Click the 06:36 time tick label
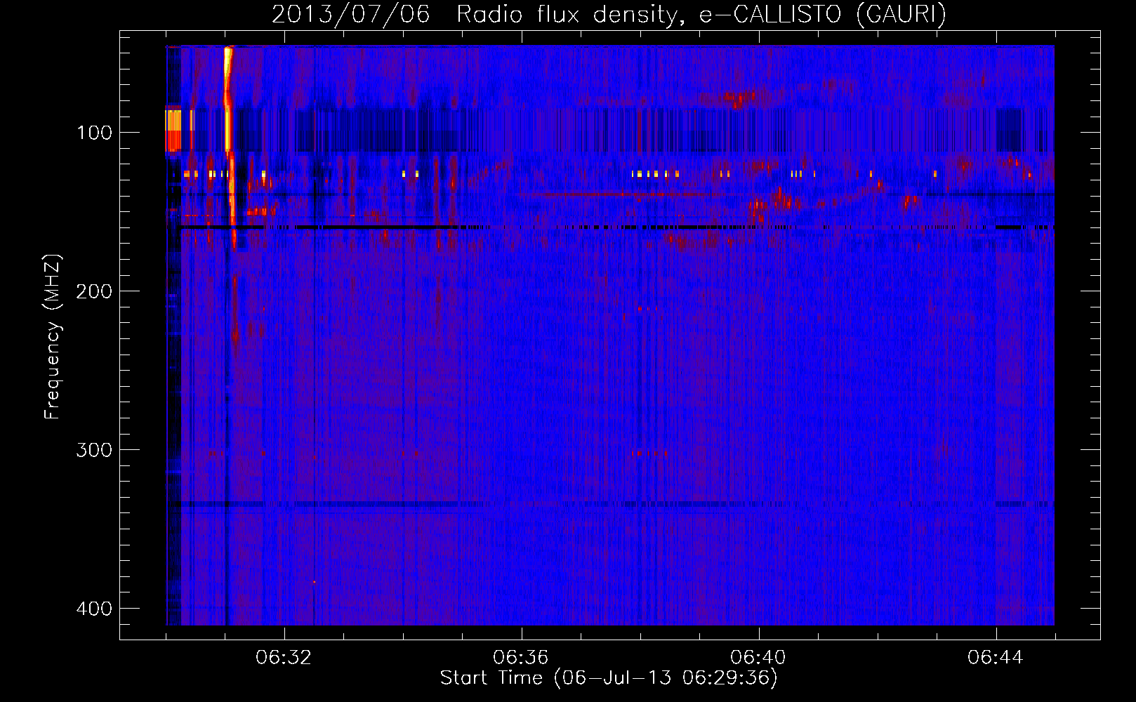Image resolution: width=1136 pixels, height=702 pixels. point(521,658)
